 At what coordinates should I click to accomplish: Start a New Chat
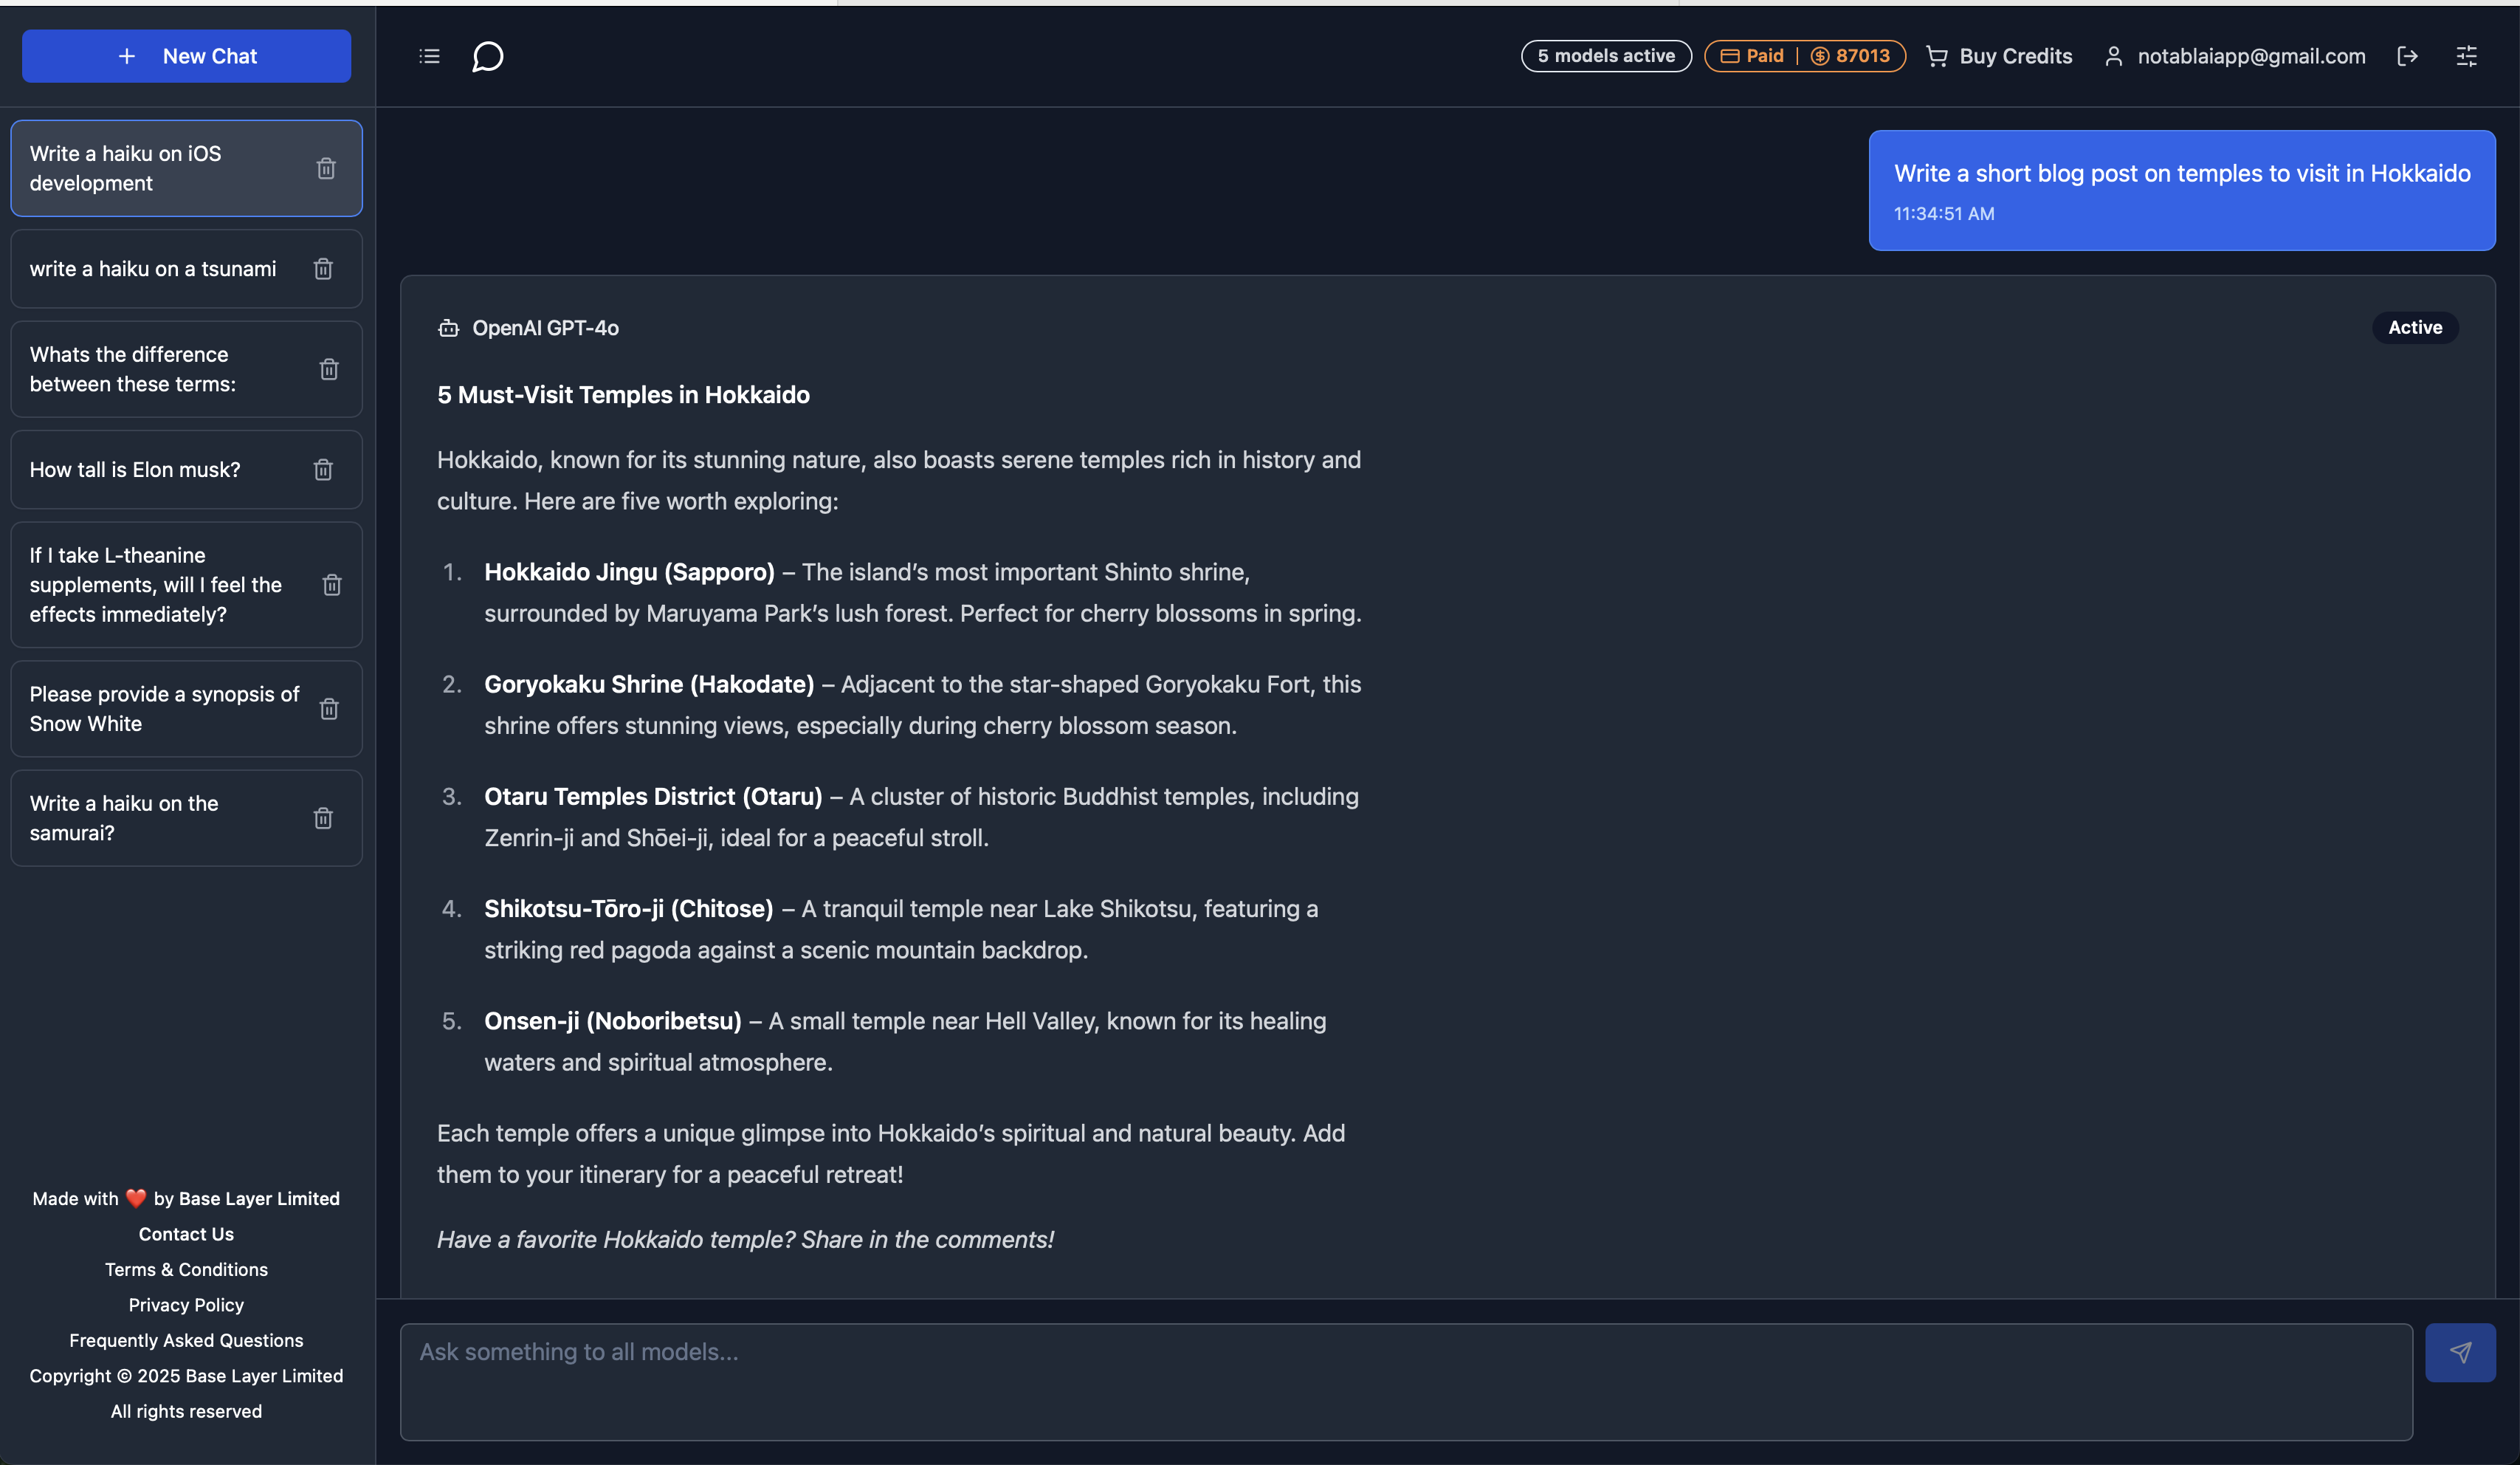187,56
